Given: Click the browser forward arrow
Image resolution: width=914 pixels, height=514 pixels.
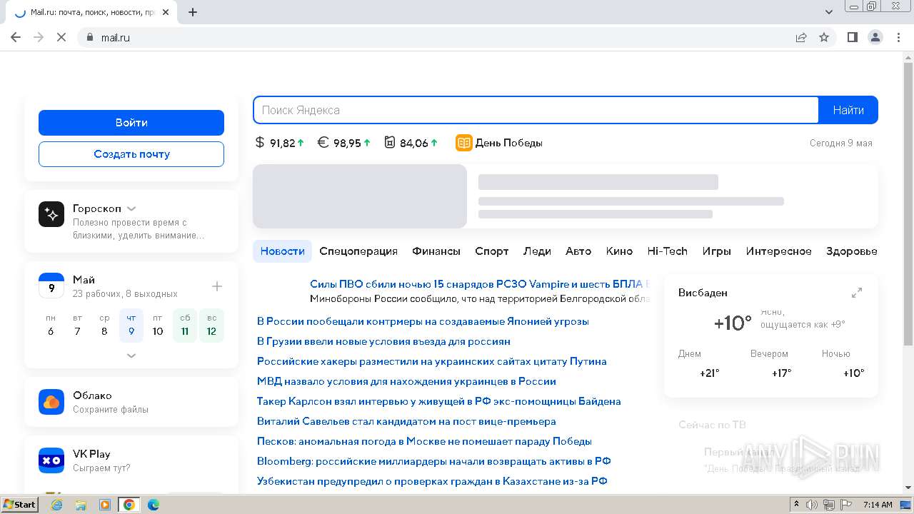Looking at the screenshot, I should (39, 37).
